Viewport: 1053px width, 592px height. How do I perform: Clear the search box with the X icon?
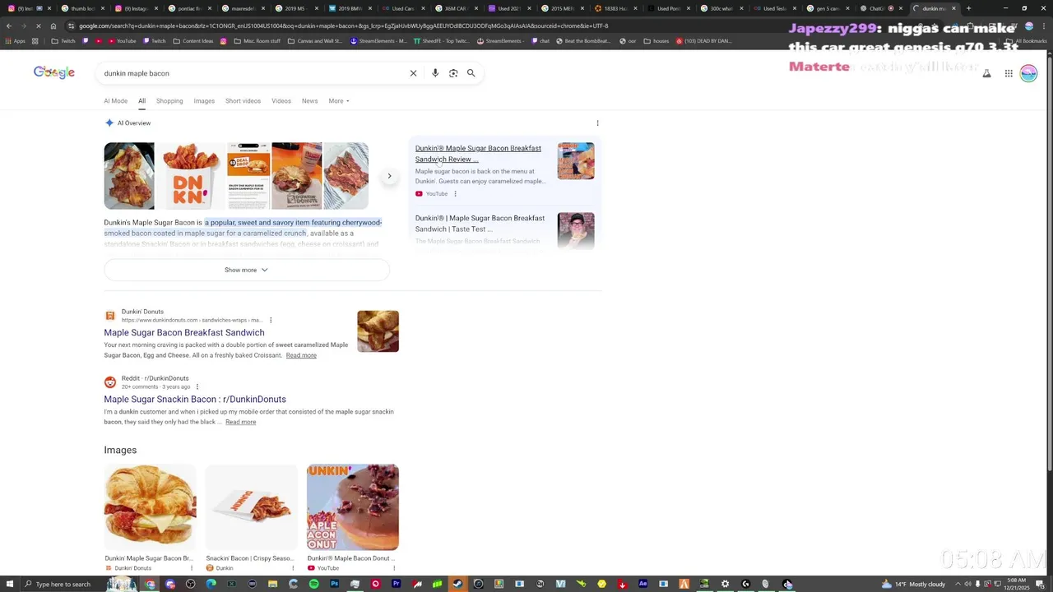click(413, 73)
